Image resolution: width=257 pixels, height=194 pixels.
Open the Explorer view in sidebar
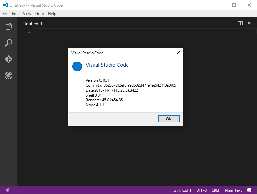pos(9,26)
